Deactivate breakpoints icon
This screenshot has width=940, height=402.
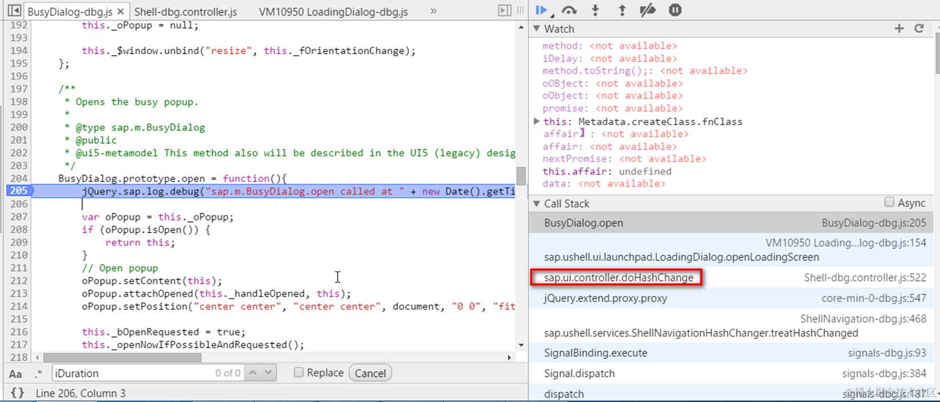coord(648,10)
